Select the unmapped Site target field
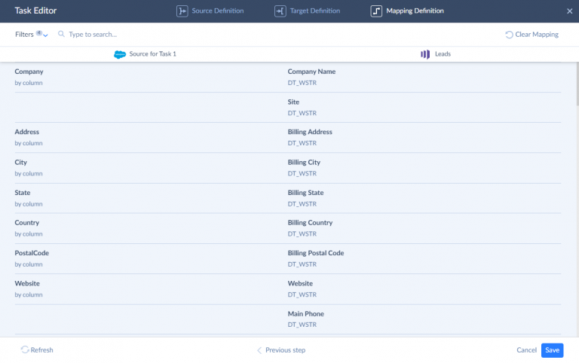The image size is (579, 363). 422,107
